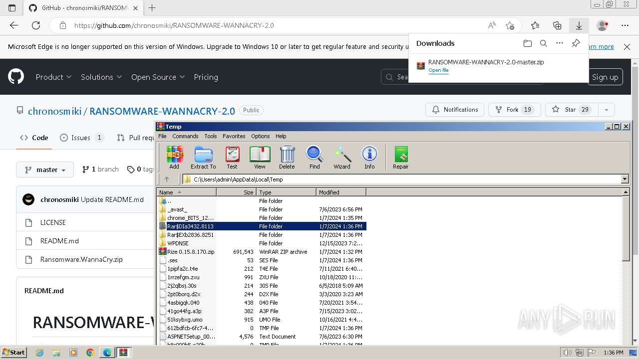Sort by the Name column header

point(187,192)
